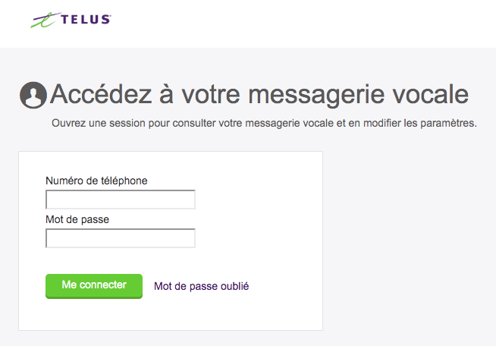This screenshot has height=346, width=496.
Task: Click the word paramètres in the subtitle
Action: coord(448,123)
